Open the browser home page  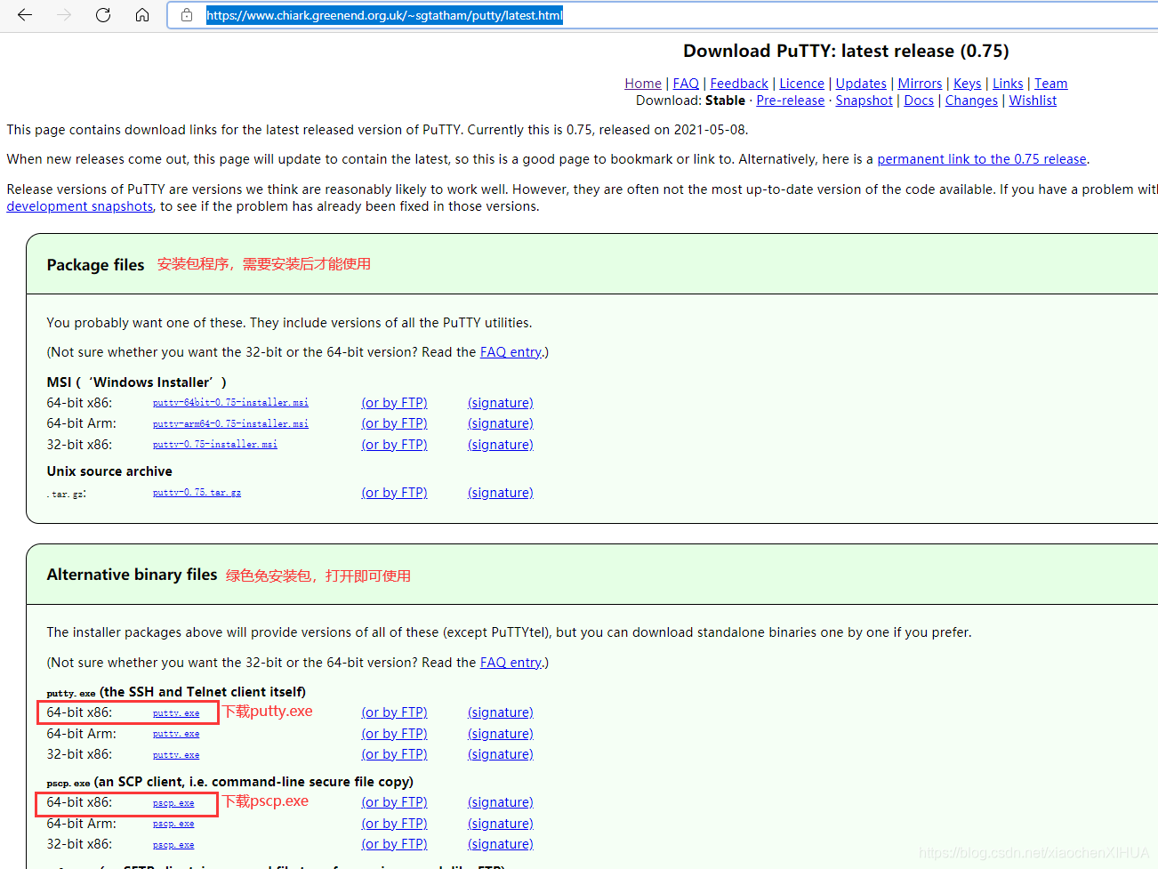tap(142, 15)
